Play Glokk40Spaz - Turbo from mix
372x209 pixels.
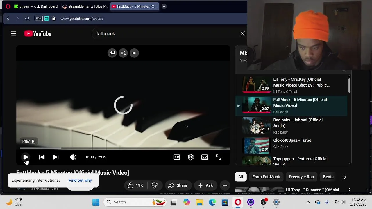[x=291, y=145]
